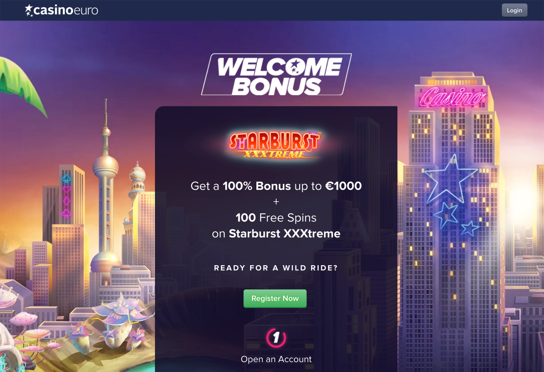The image size is (544, 372).
Task: Click the medium neon star on skyscraper
Action: (x=446, y=215)
